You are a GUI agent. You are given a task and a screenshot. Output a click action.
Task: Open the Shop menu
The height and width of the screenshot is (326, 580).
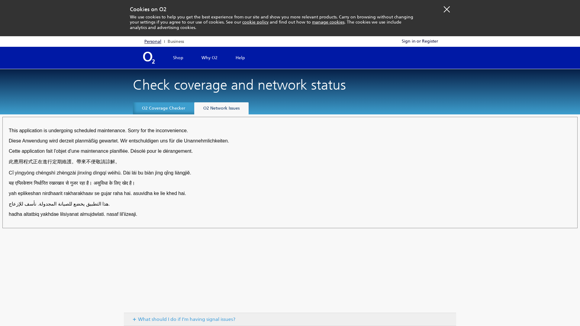178,58
